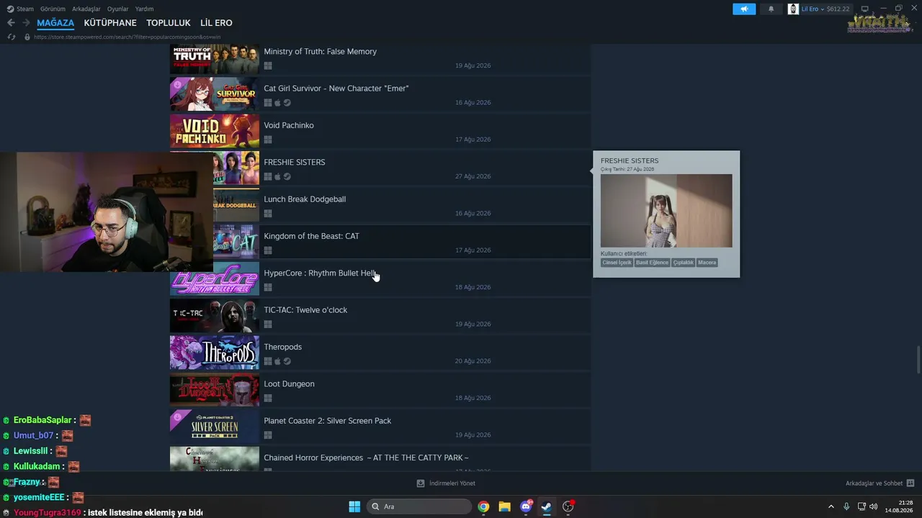Click the Lil Ero profile avatar
The width and height of the screenshot is (922, 518).
[793, 9]
